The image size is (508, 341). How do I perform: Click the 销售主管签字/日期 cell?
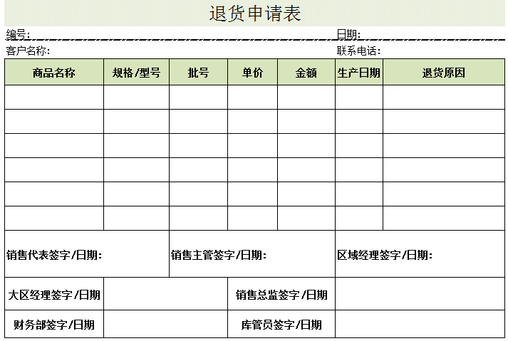pos(252,254)
